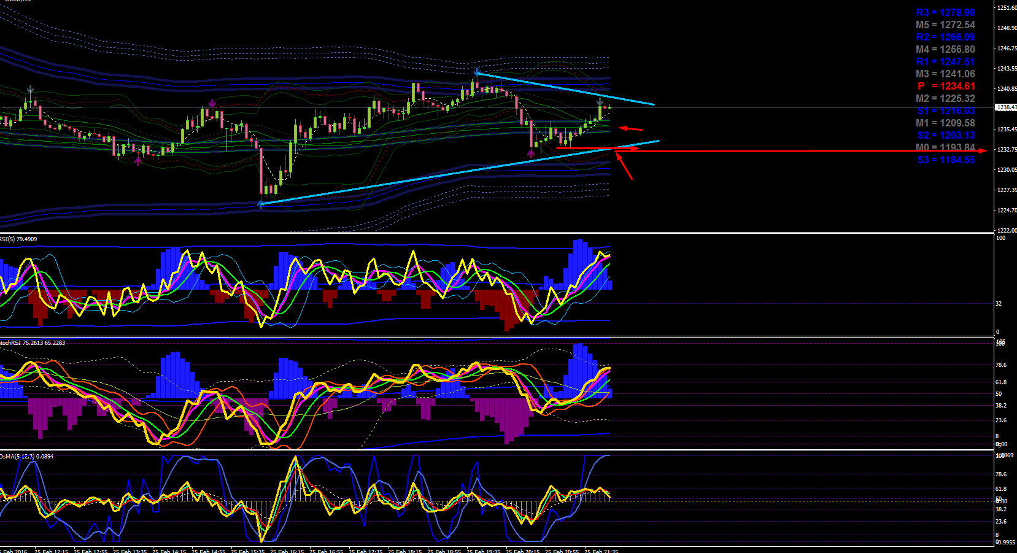The height and width of the screenshot is (553, 1017).
Task: Click the 38.2 level on the StochRSI scale
Action: click(1001, 406)
